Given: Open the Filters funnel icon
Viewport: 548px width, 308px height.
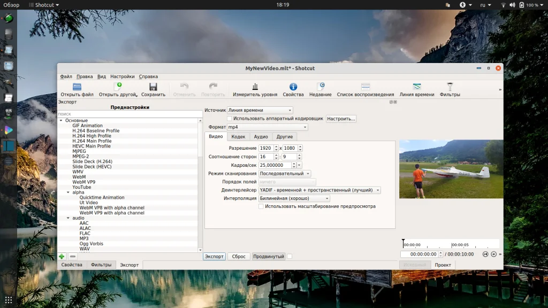Looking at the screenshot, I should click(x=450, y=87).
